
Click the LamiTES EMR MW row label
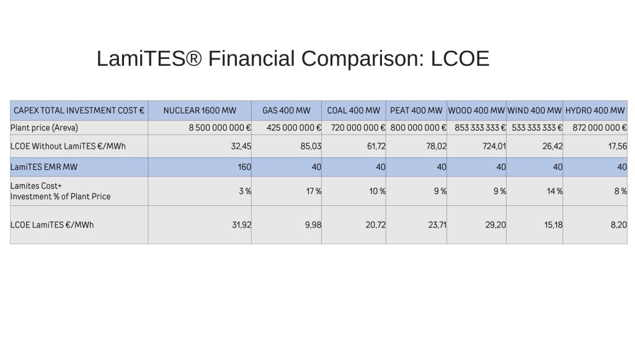coord(44,167)
